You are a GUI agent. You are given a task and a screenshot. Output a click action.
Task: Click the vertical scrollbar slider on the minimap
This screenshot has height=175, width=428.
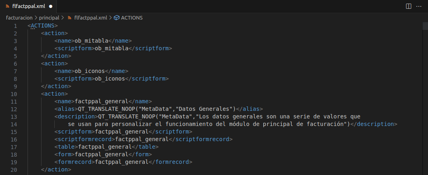425,26
